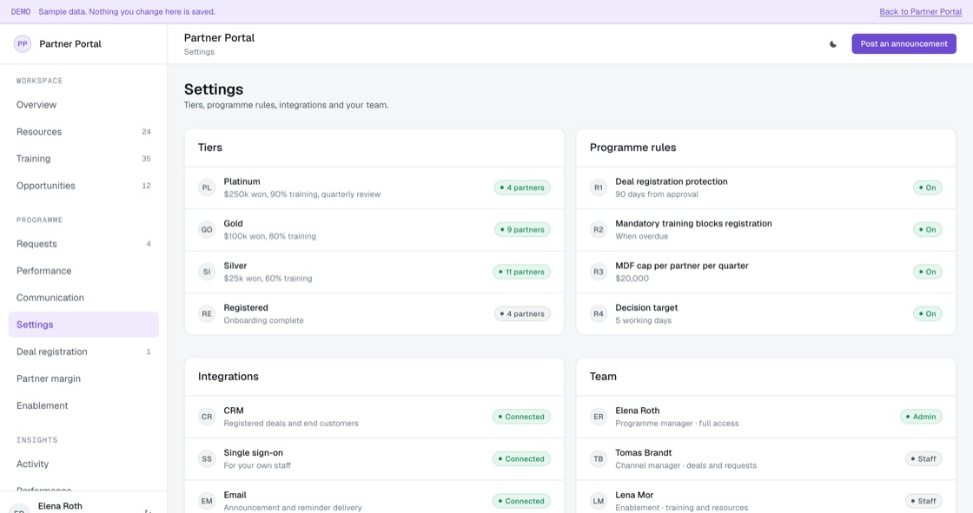Viewport: 973px width, 513px height.
Task: Click Tomas Brandt's Staff role badge
Action: 923,459
